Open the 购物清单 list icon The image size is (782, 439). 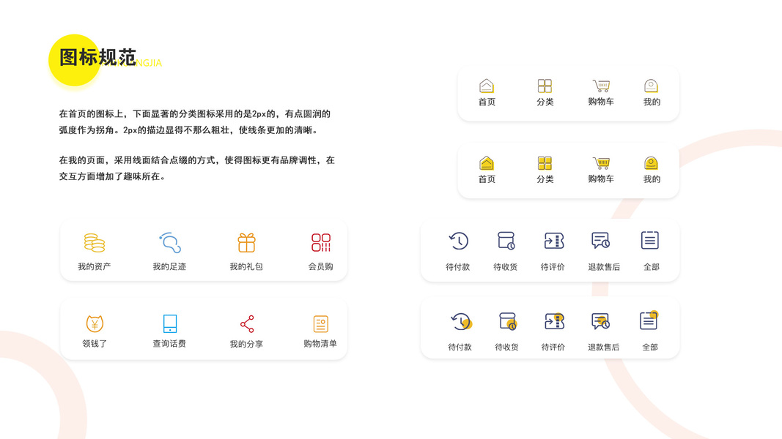coord(321,324)
